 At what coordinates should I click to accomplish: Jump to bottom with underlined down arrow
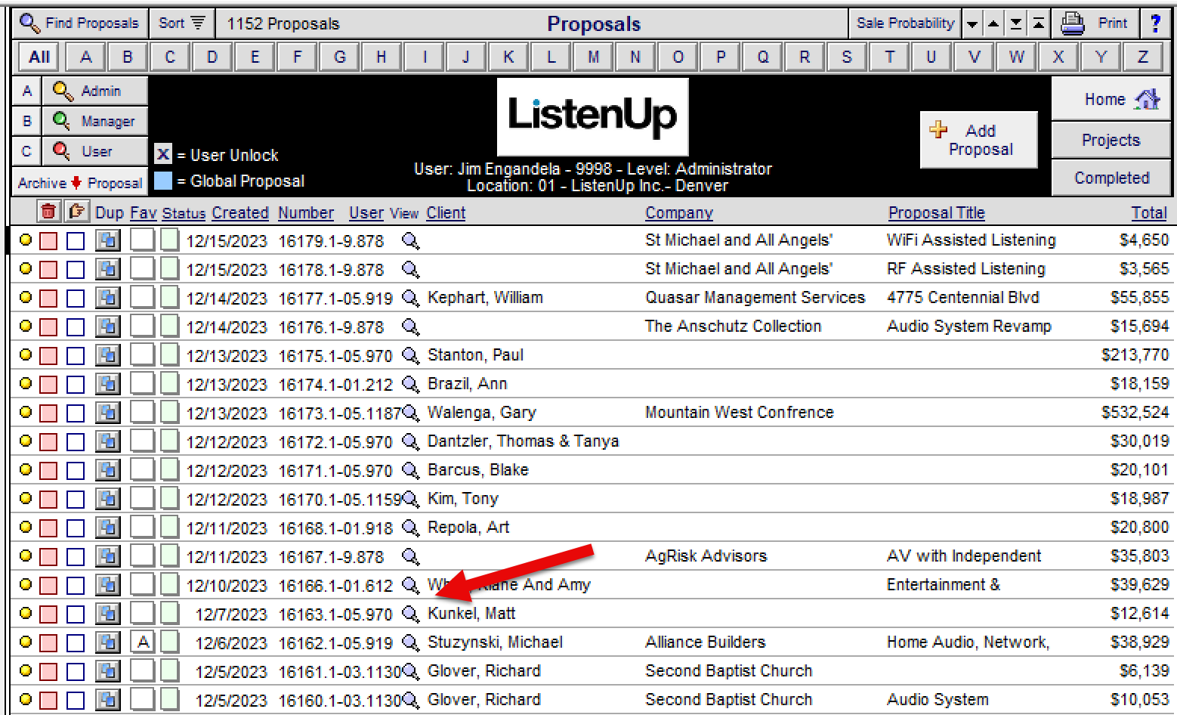point(1017,24)
